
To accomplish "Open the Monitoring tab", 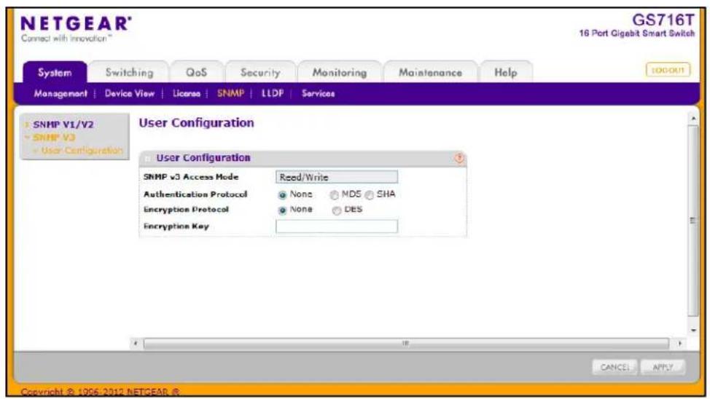I will (340, 72).
